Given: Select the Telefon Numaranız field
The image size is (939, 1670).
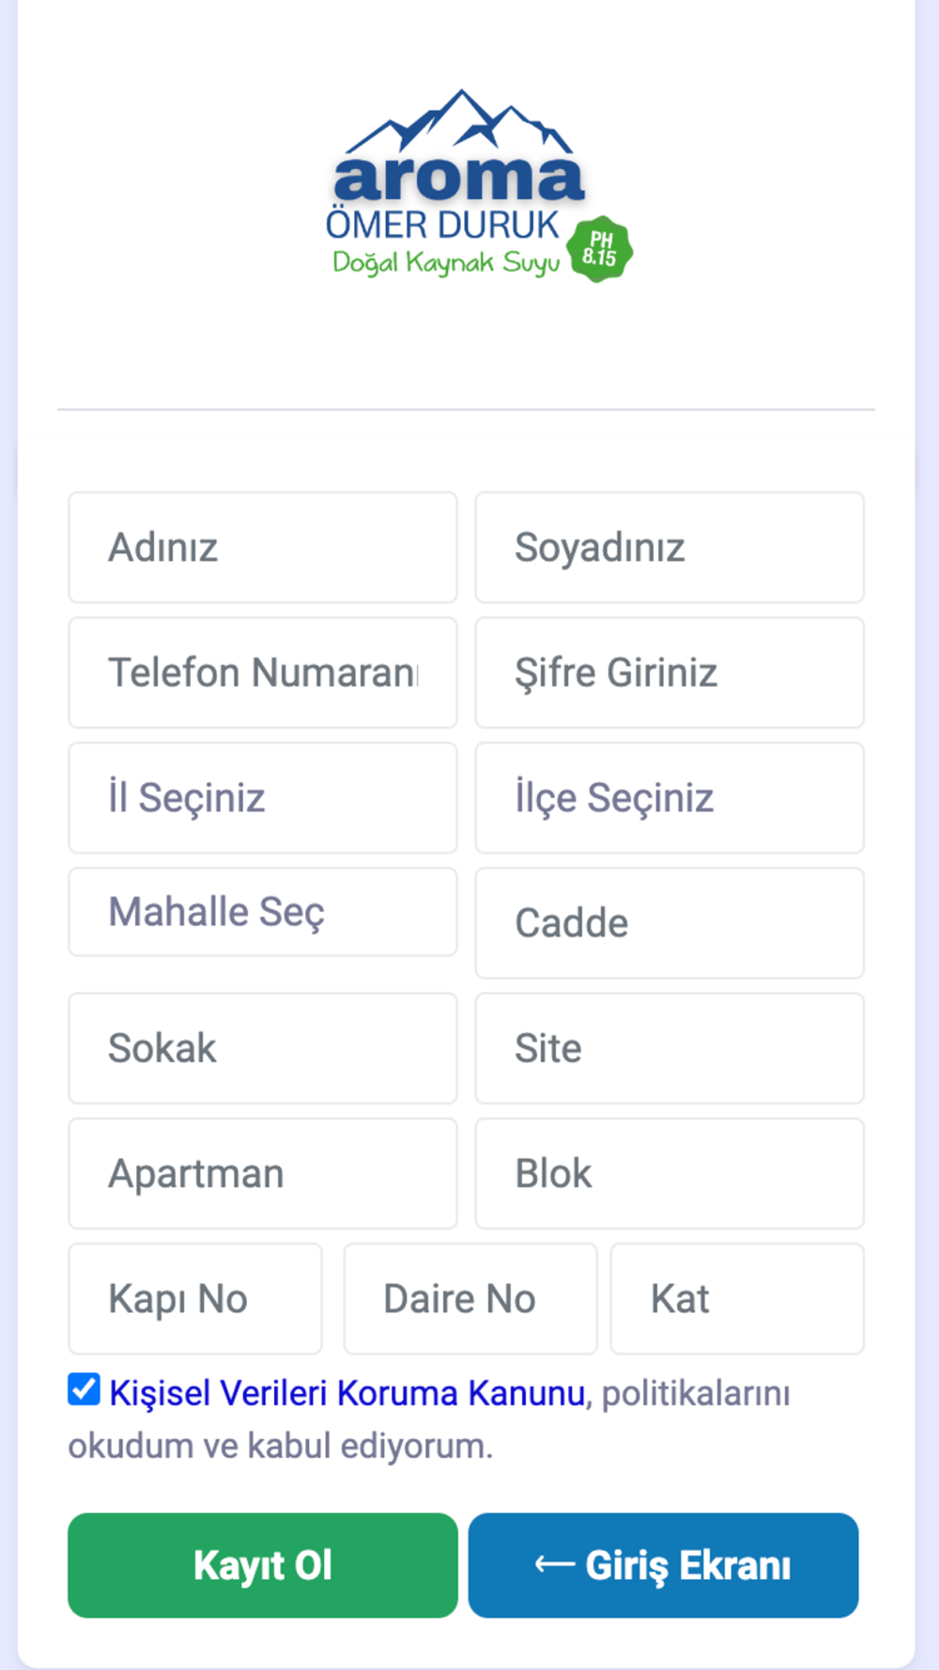Looking at the screenshot, I should (263, 673).
